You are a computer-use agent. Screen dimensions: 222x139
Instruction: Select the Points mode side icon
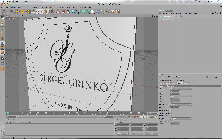coord(3,38)
